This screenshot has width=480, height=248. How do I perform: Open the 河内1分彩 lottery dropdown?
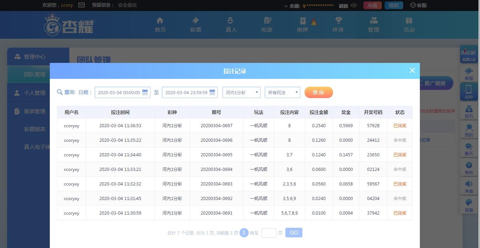tap(241, 92)
